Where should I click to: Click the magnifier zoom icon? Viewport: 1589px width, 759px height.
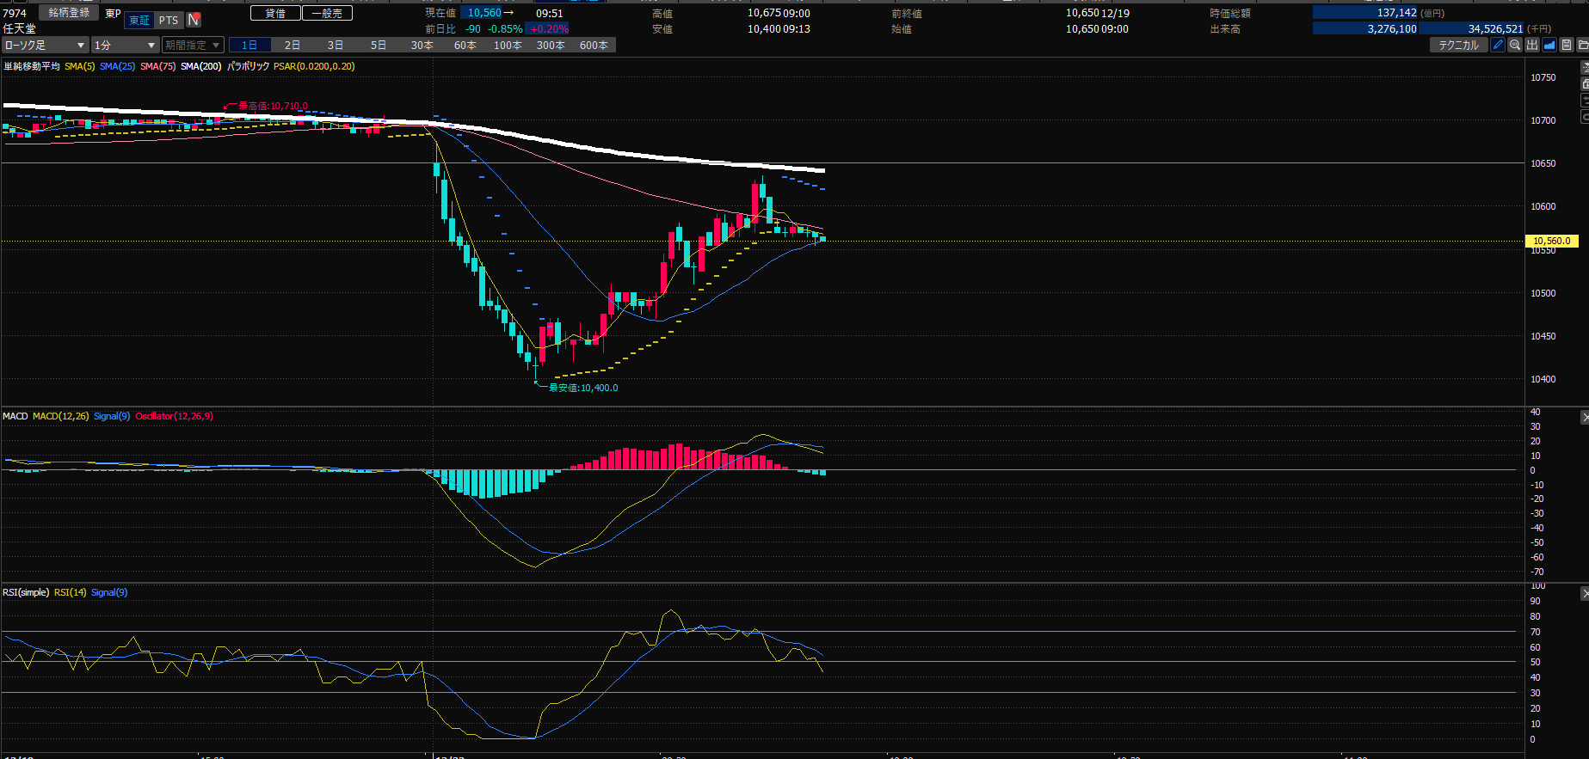(x=1515, y=46)
